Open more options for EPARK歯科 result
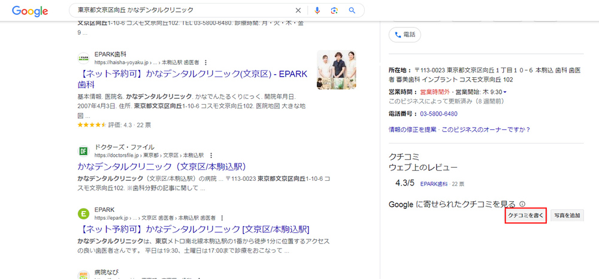The width and height of the screenshot is (599, 279). click(206, 62)
